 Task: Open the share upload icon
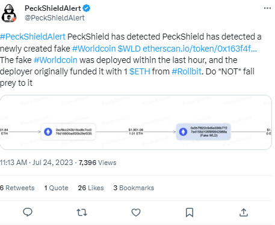coord(244,212)
